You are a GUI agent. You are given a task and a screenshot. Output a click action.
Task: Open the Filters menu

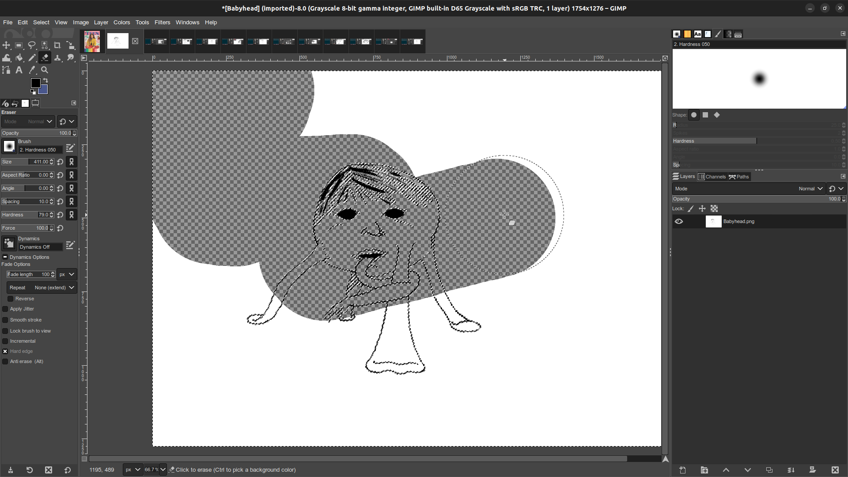162,22
